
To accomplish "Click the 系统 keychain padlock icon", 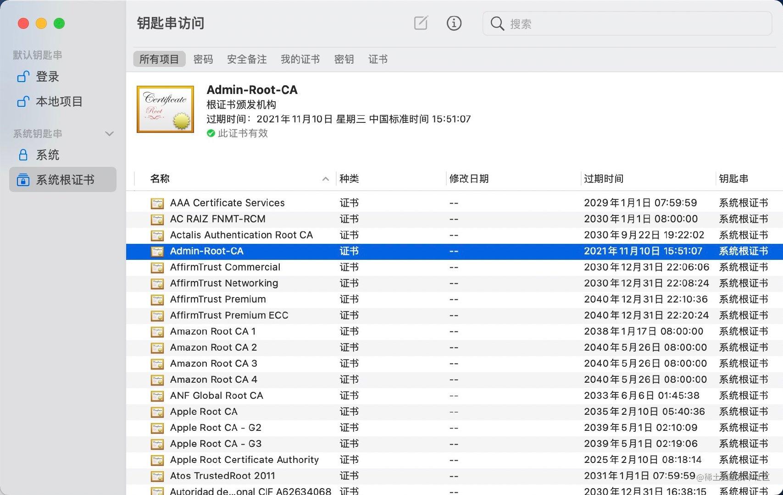I will click(x=23, y=155).
